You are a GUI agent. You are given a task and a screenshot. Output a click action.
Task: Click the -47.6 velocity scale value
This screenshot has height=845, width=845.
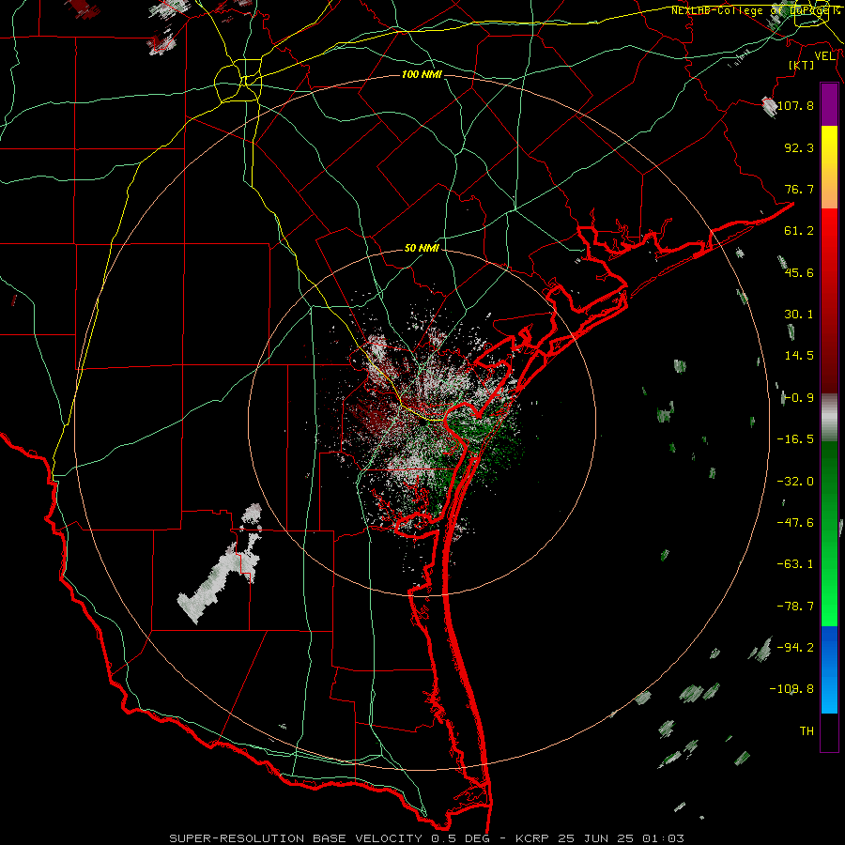click(795, 523)
